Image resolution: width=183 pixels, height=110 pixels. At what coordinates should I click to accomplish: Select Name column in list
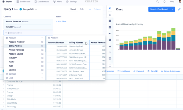[25, 62]
